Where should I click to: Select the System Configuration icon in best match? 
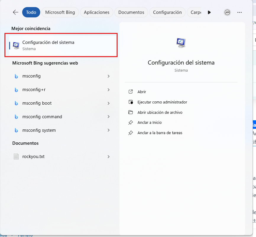(x=16, y=45)
